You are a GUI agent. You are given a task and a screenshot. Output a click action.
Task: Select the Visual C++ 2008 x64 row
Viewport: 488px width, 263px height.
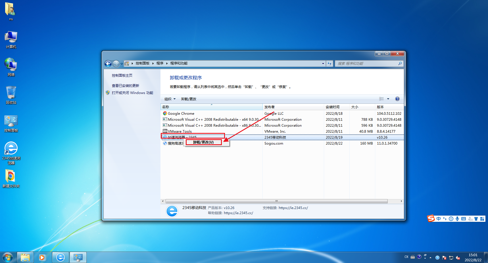[282, 120]
